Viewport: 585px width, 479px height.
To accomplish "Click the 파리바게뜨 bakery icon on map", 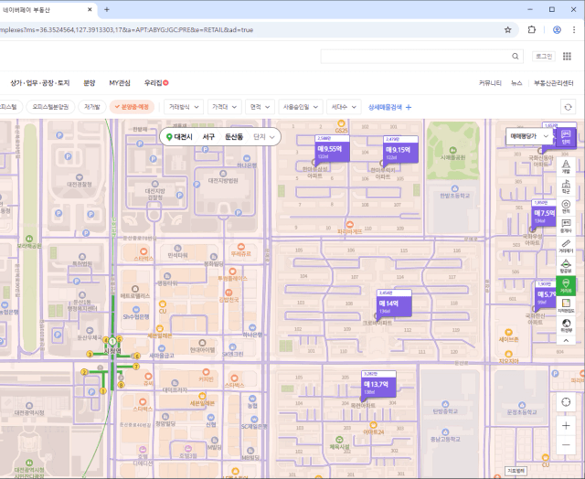I will point(349,225).
